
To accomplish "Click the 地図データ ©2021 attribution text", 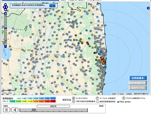I will (x=118, y=94).
